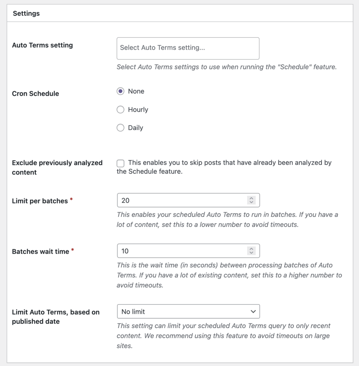Select the Daily cron schedule option
Screen dimensions: 359x366
(120, 128)
